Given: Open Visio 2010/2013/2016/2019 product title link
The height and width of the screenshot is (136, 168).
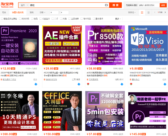Looking at the screenshot, I should click(148, 74).
